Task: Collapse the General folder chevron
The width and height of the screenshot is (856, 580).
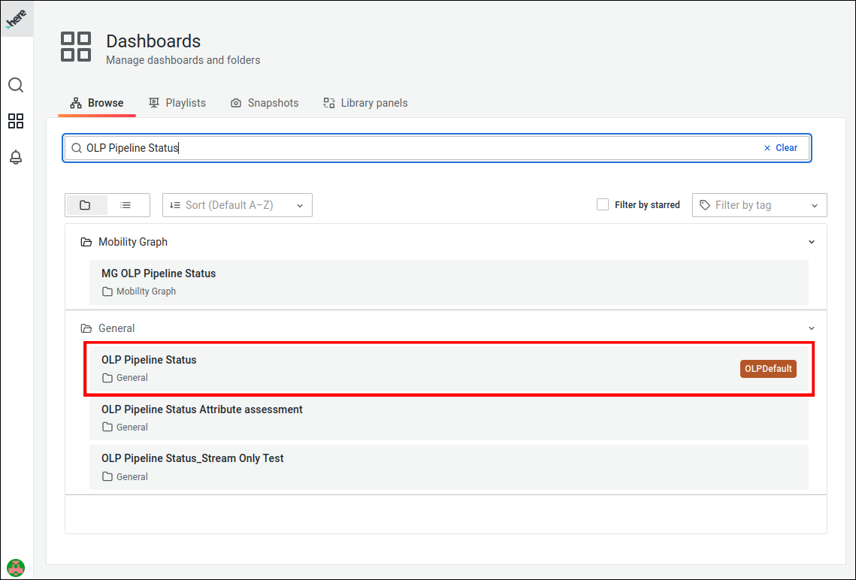Action: (812, 328)
